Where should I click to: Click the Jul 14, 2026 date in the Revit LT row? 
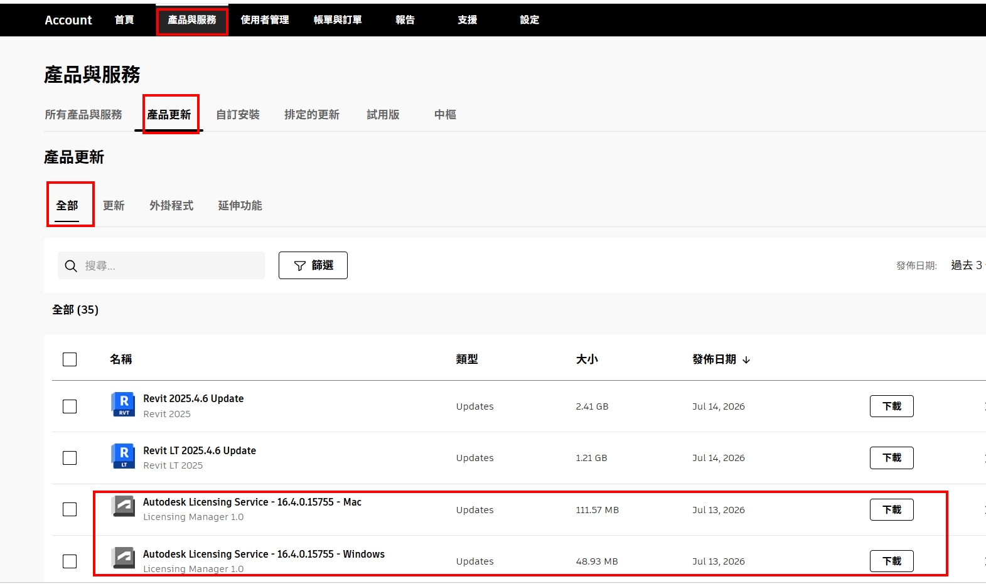click(x=719, y=458)
